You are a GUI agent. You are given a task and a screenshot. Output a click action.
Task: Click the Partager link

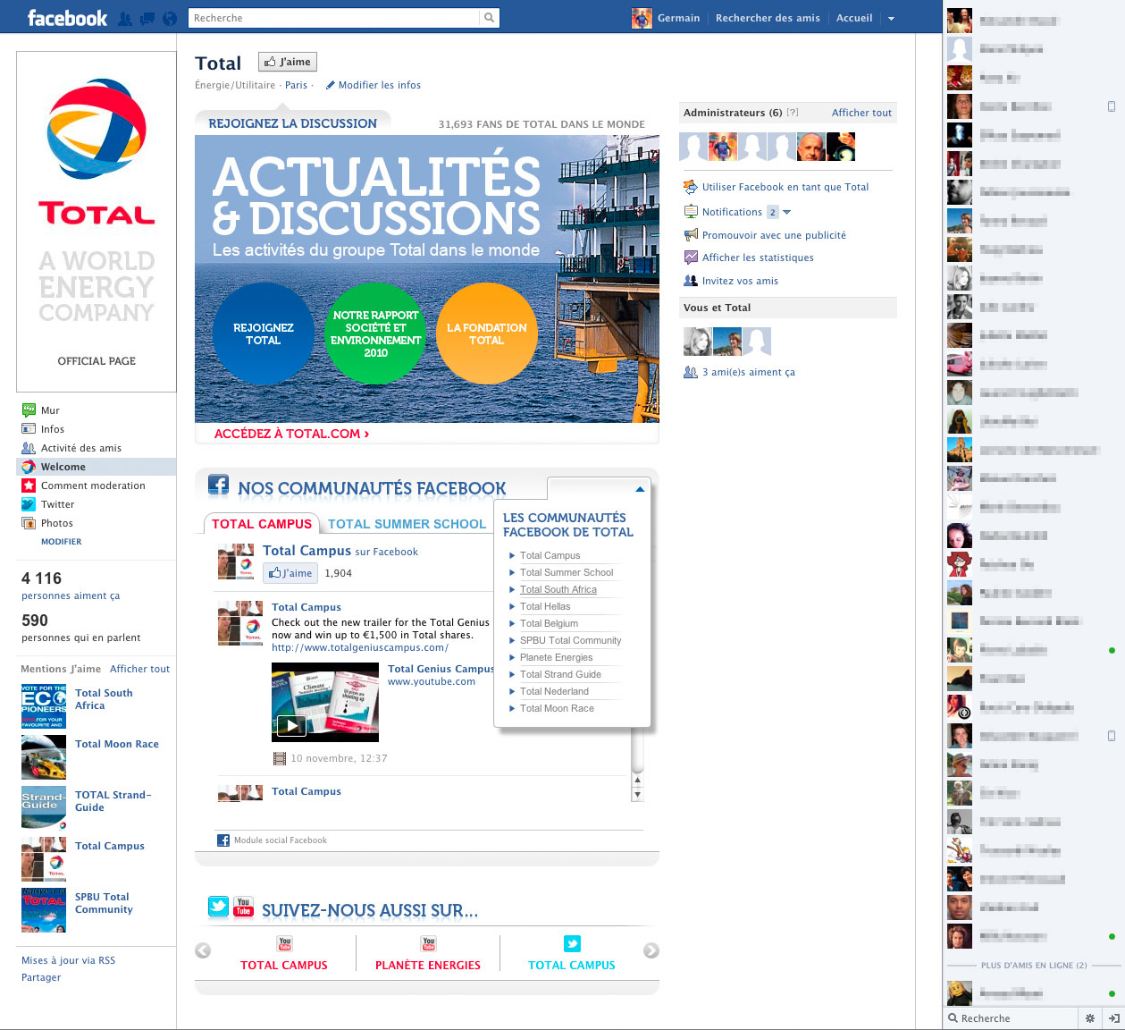(41, 977)
